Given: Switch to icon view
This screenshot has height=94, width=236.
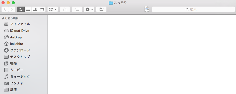Looking at the screenshot, I should [x=21, y=9].
